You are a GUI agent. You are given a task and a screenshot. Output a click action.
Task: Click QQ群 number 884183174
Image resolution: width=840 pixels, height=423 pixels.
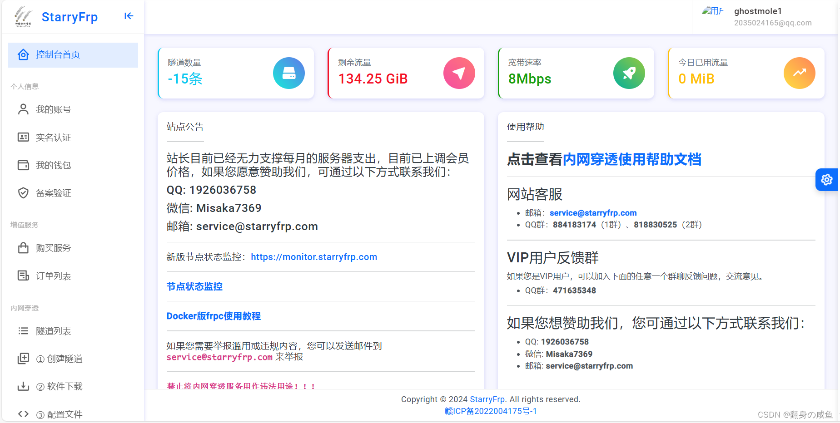click(574, 225)
